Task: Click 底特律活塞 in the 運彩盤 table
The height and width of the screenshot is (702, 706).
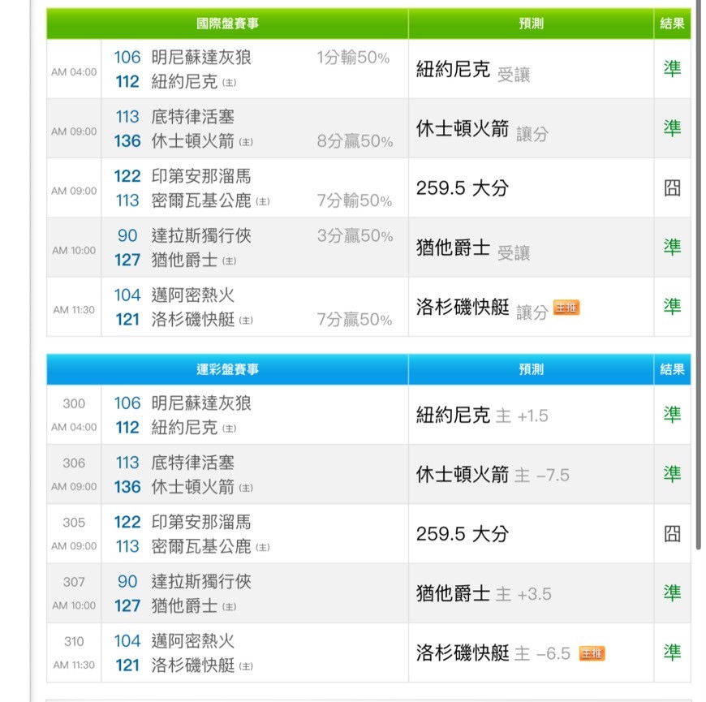Action: [192, 463]
